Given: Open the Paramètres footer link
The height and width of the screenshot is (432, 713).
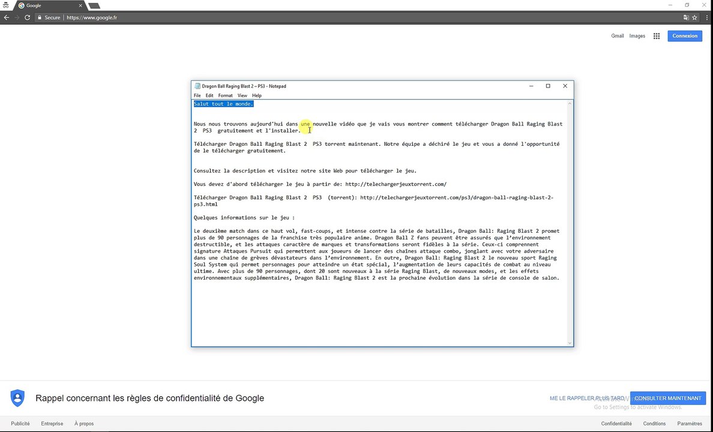Looking at the screenshot, I should tap(690, 424).
